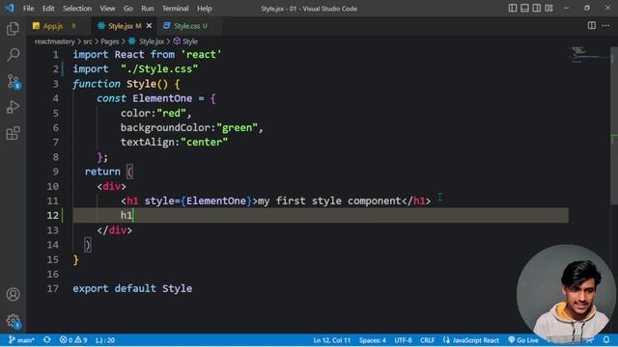Change line ending via CRLF
Image resolution: width=618 pixels, height=347 pixels.
point(427,340)
